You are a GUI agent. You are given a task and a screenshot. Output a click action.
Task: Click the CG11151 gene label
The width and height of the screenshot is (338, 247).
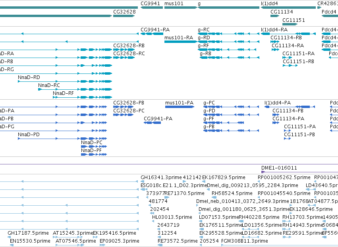click(x=294, y=20)
